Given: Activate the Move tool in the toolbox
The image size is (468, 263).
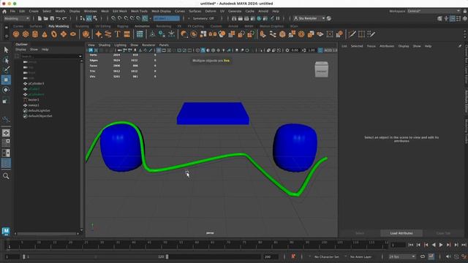Looking at the screenshot, I should [x=6, y=80].
